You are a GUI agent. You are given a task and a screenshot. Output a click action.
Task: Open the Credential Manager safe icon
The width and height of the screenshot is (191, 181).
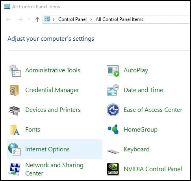14,90
